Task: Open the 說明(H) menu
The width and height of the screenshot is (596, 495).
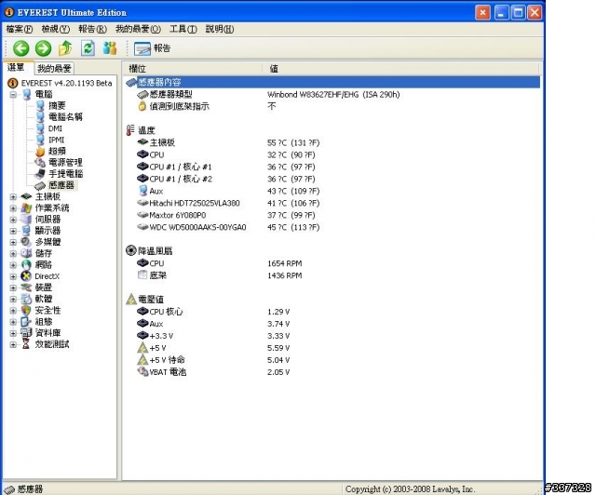Action: pos(220,29)
